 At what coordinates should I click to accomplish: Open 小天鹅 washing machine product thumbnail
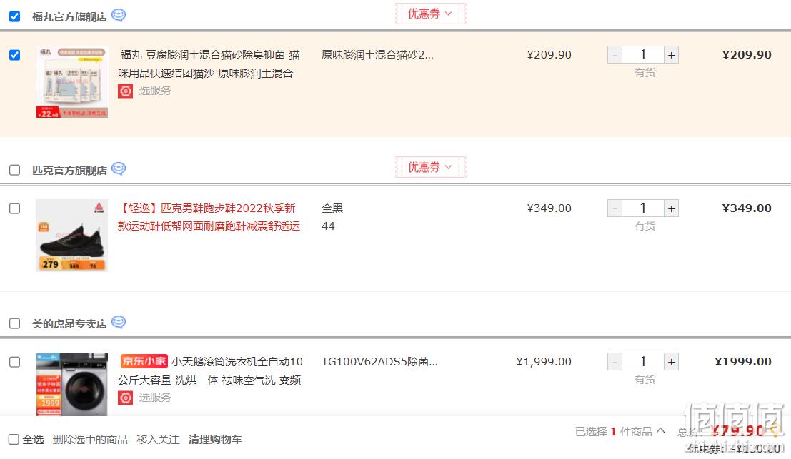pyautogui.click(x=72, y=385)
